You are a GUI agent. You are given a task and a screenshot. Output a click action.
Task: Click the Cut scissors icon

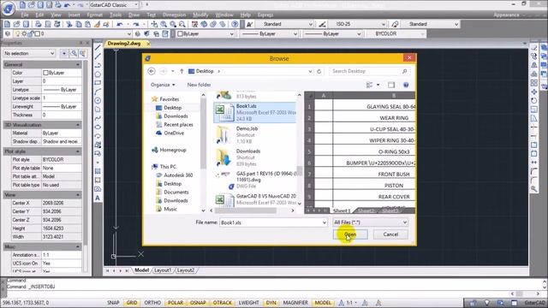69,24
